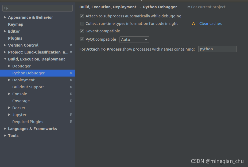Expand the Editor settings section
Viewport: 248px width, 167px height.
point(5,31)
